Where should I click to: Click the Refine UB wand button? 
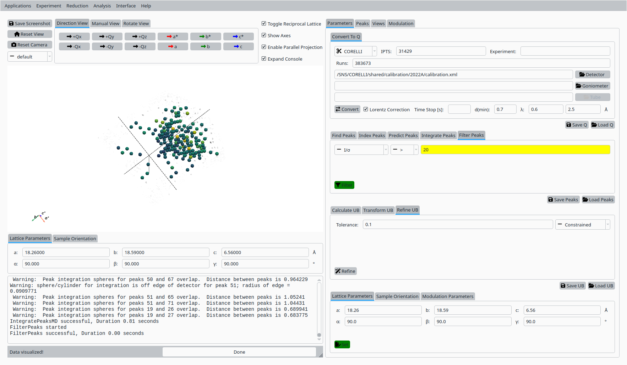(345, 271)
